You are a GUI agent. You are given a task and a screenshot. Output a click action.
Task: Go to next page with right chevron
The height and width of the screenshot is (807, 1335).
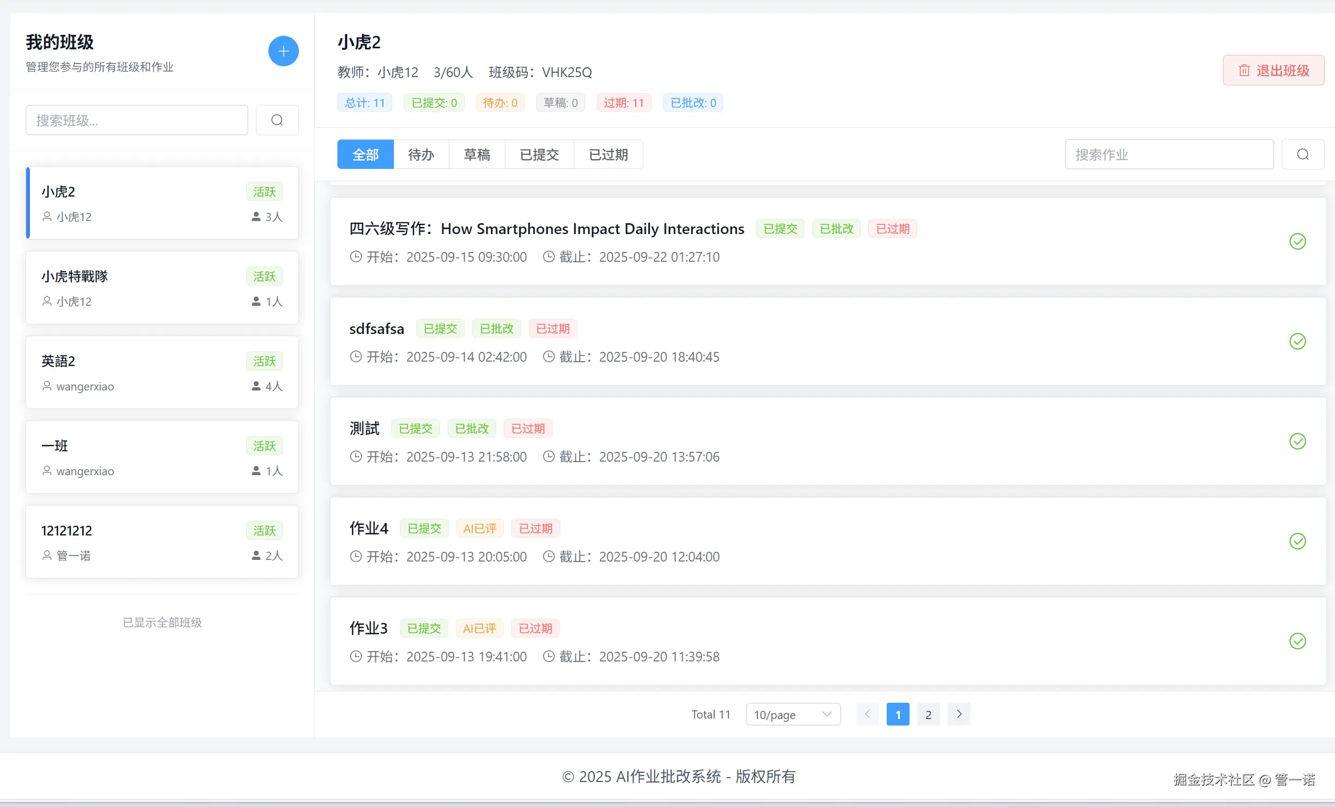[x=959, y=714]
